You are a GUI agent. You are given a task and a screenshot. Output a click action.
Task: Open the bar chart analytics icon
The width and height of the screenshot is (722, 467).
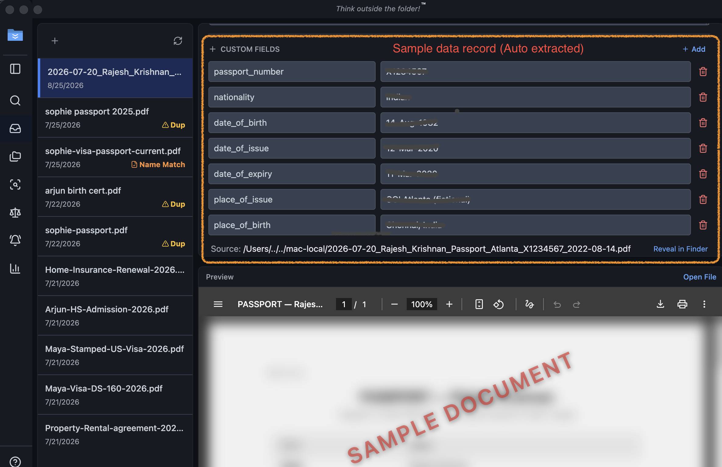pos(15,268)
